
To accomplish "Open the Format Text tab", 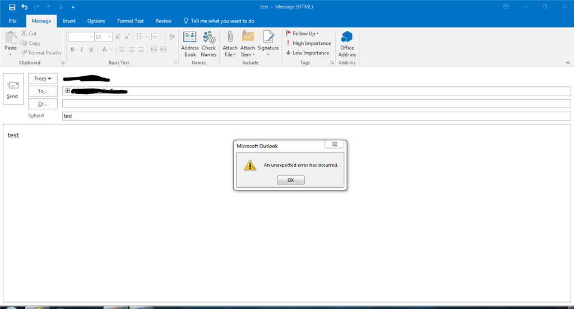I will tap(130, 21).
